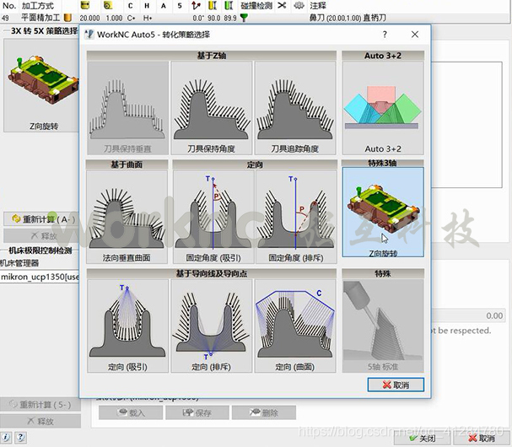Click the WorkNC Auto5 title bar app icon

tap(89, 35)
